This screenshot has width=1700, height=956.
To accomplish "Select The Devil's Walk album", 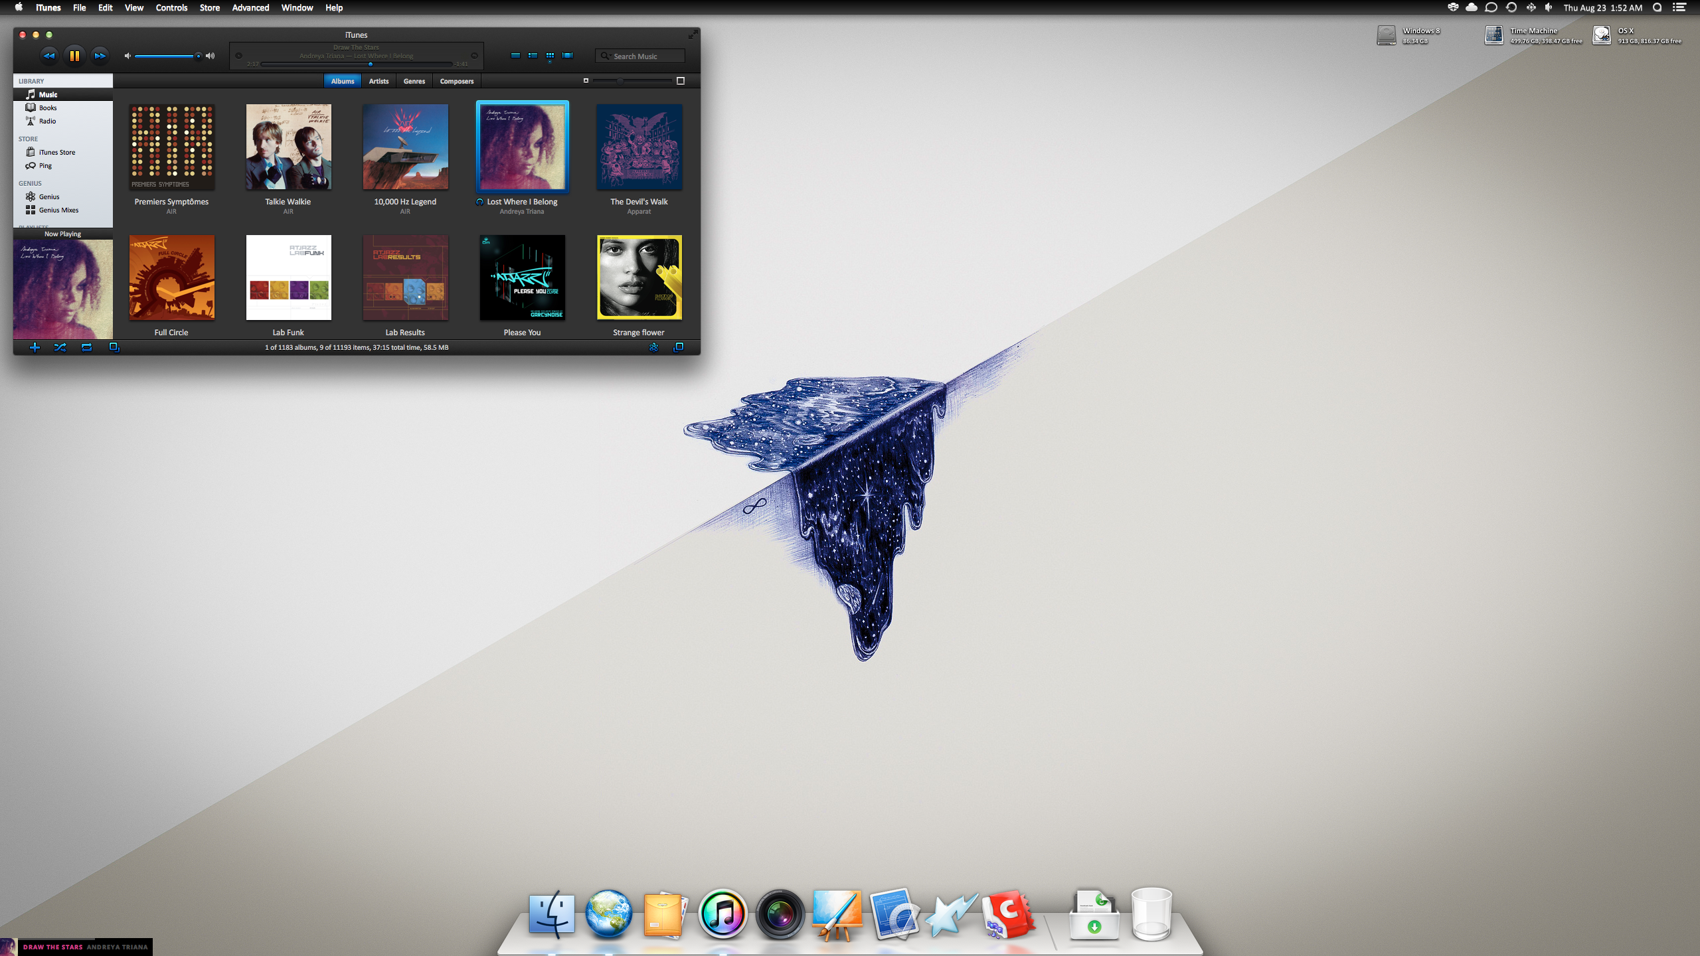I will pos(639,147).
